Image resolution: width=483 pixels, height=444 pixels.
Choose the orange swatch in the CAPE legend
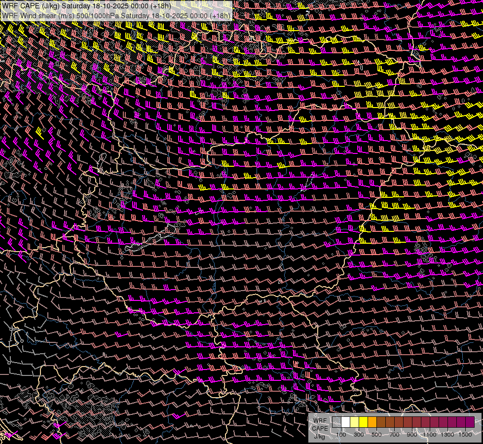[x=372, y=422]
